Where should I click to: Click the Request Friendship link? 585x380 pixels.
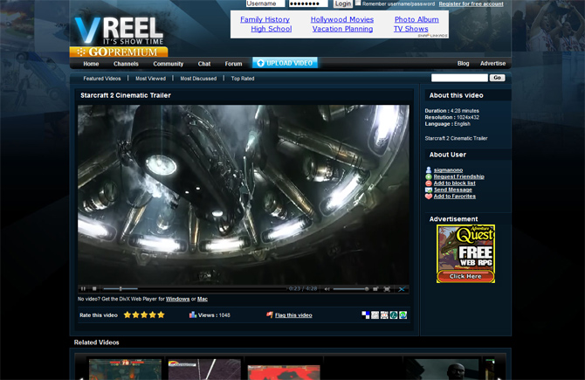click(x=459, y=177)
